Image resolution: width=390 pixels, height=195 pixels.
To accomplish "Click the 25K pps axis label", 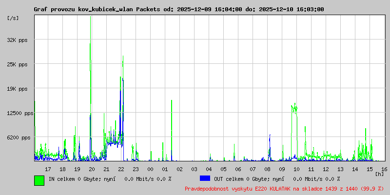I will (x=17, y=65).
